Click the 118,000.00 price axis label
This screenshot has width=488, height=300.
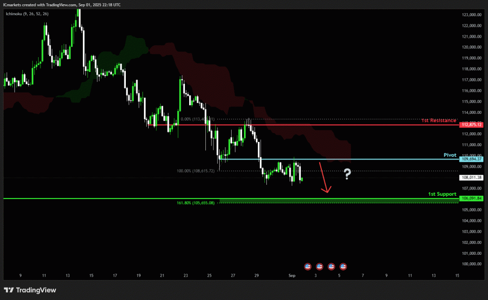471,69
